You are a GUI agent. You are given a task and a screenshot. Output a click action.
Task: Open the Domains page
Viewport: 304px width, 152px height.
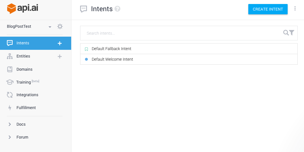pos(24,69)
